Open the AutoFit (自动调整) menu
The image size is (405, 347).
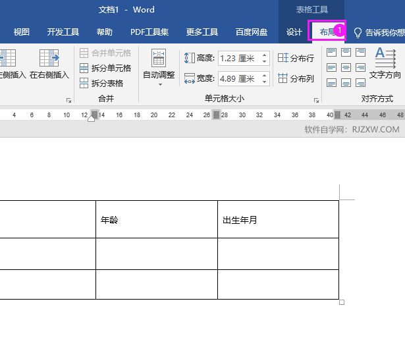pos(159,68)
